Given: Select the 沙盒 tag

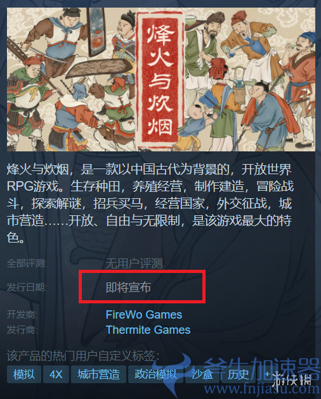Looking at the screenshot, I should (202, 374).
